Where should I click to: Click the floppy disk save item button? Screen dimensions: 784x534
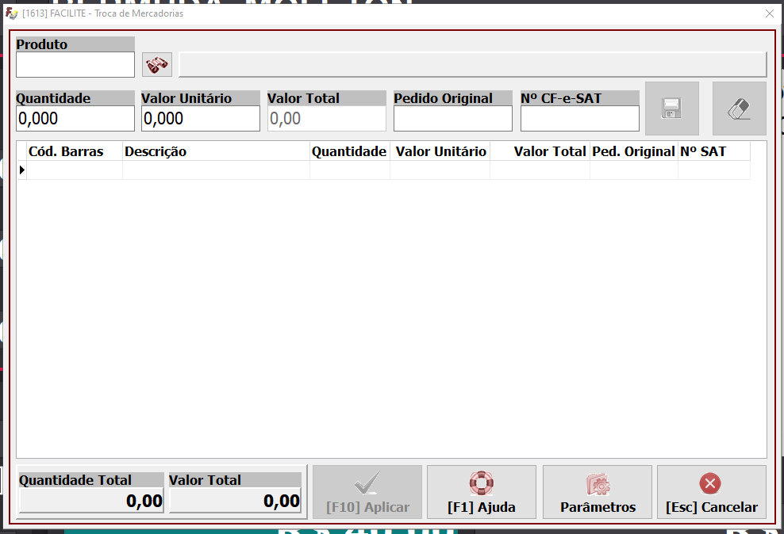pos(671,109)
